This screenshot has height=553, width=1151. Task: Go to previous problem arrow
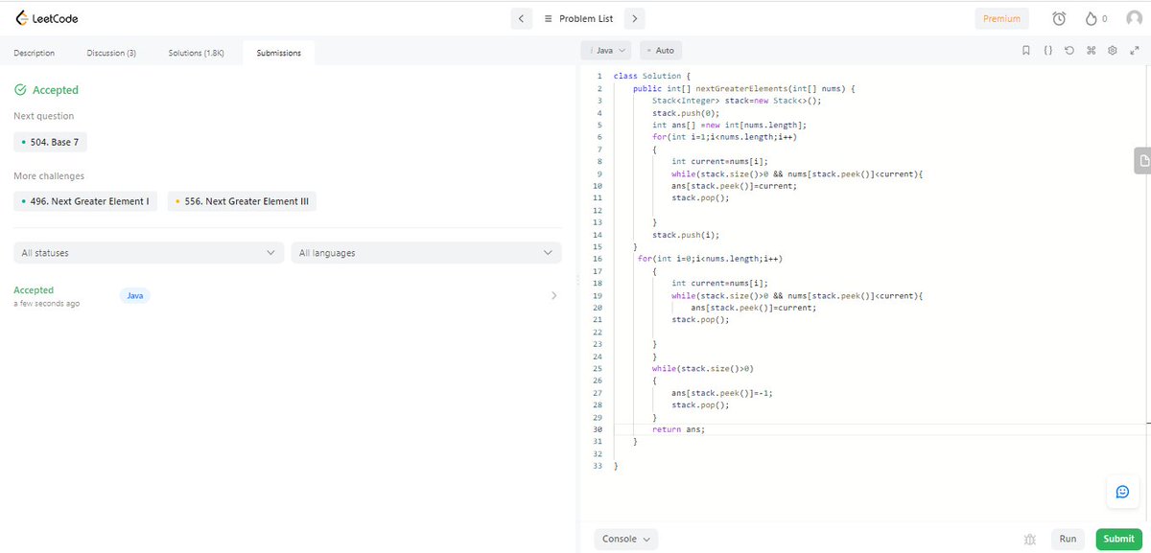[x=520, y=18]
